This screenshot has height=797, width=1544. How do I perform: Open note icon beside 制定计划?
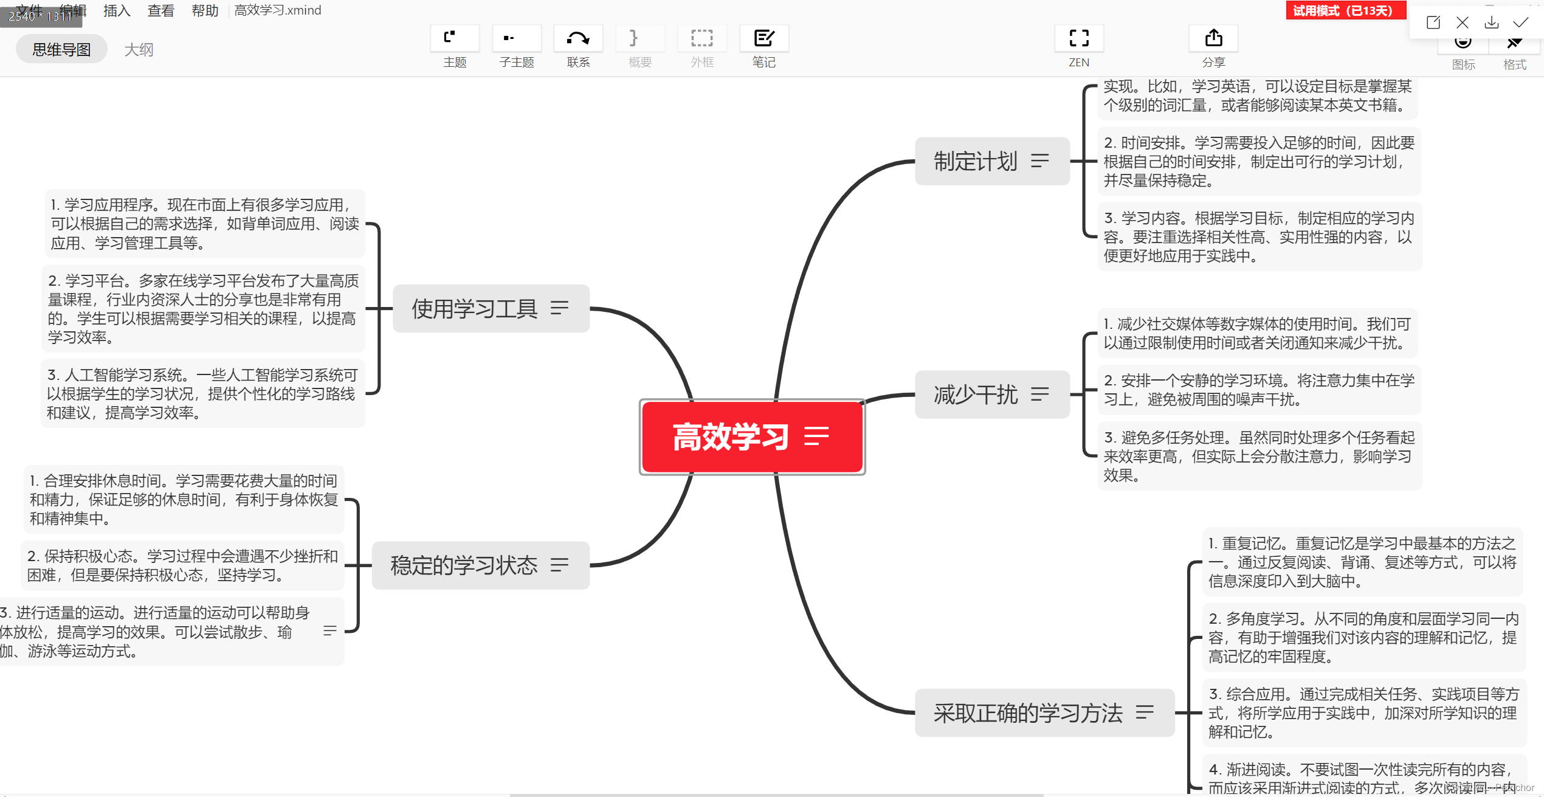pyautogui.click(x=1040, y=161)
